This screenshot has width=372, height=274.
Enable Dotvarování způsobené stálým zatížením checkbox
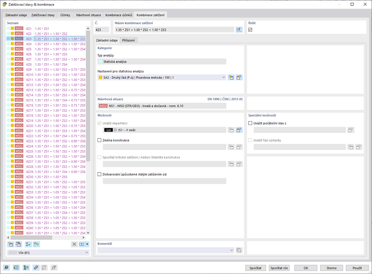coord(99,174)
